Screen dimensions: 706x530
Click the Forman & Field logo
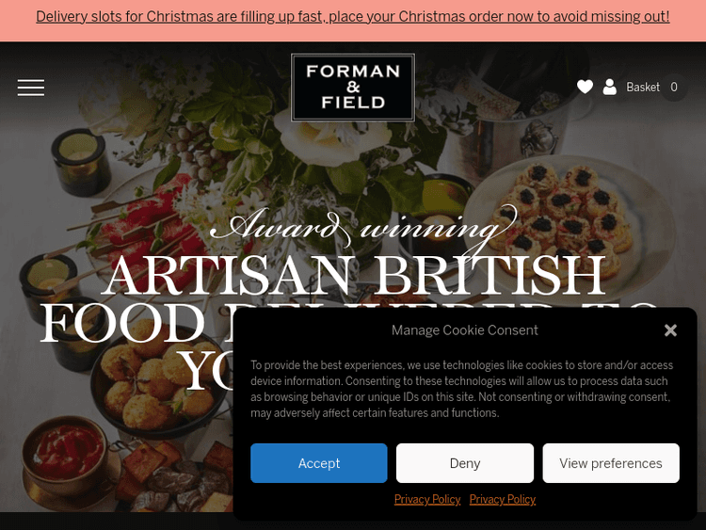[x=353, y=88]
